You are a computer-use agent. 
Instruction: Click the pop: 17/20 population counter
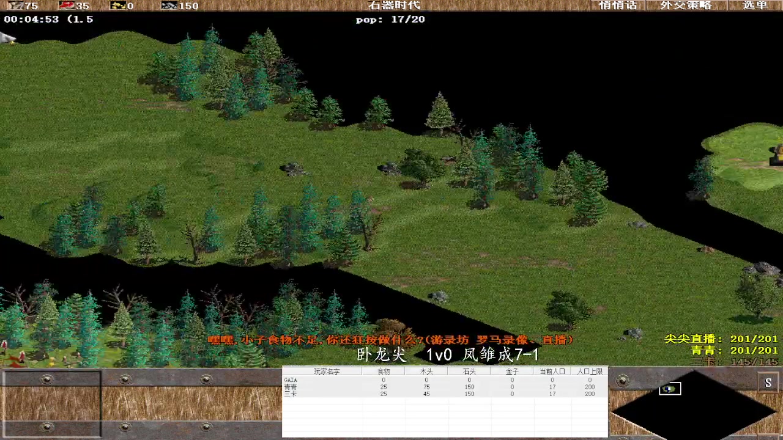tap(390, 20)
